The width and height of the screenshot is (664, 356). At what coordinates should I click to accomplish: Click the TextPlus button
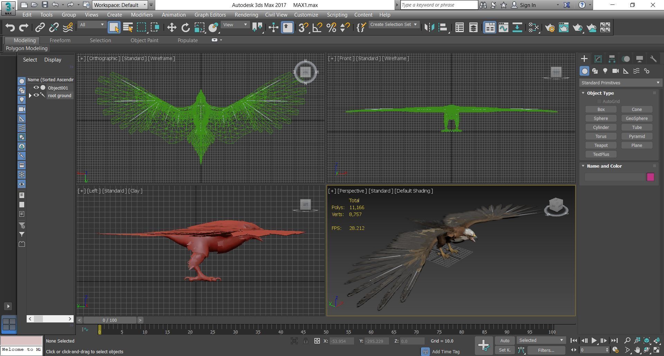click(x=601, y=154)
